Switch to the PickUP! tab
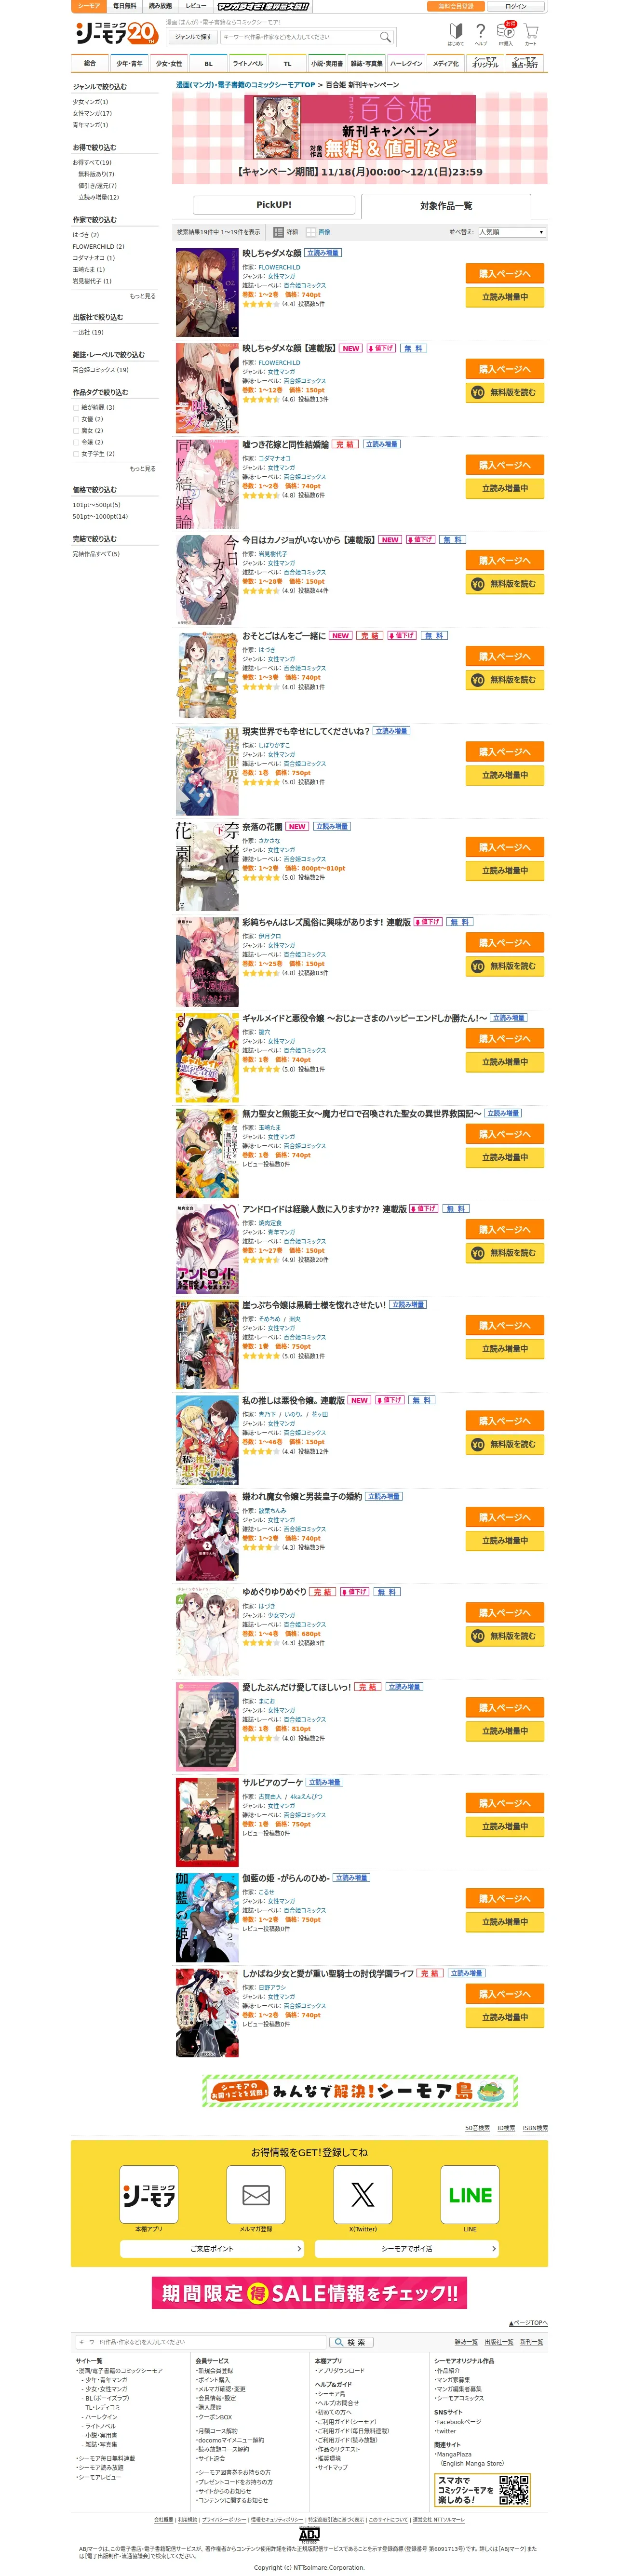The image size is (619, 2576). click(274, 205)
